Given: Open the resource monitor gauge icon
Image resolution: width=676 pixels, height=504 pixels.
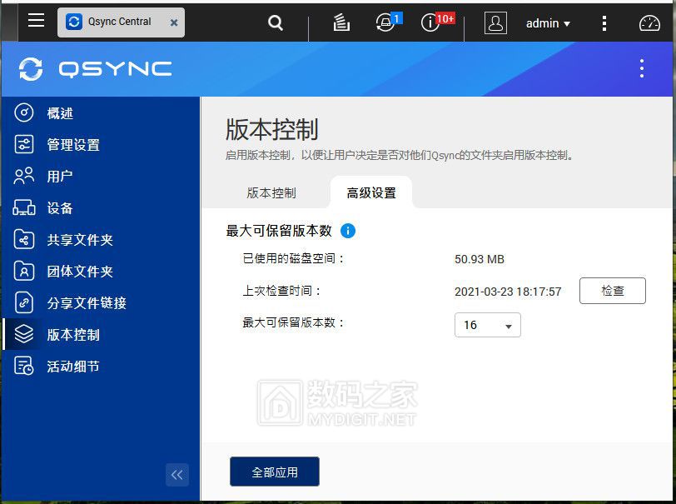Looking at the screenshot, I should (649, 22).
